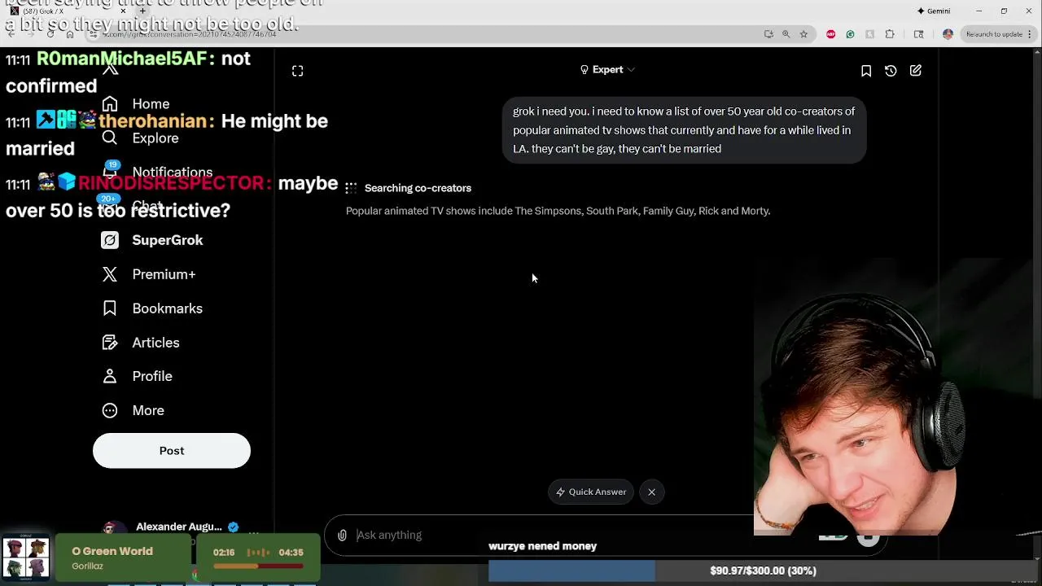Click Quick Answer button
Screen dimensions: 1042x586
(x=591, y=492)
